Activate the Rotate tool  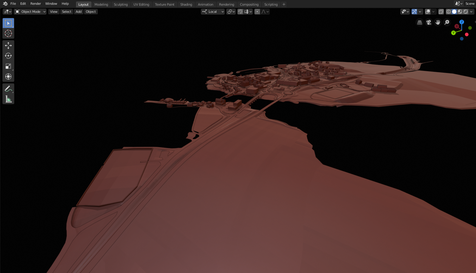pos(8,56)
